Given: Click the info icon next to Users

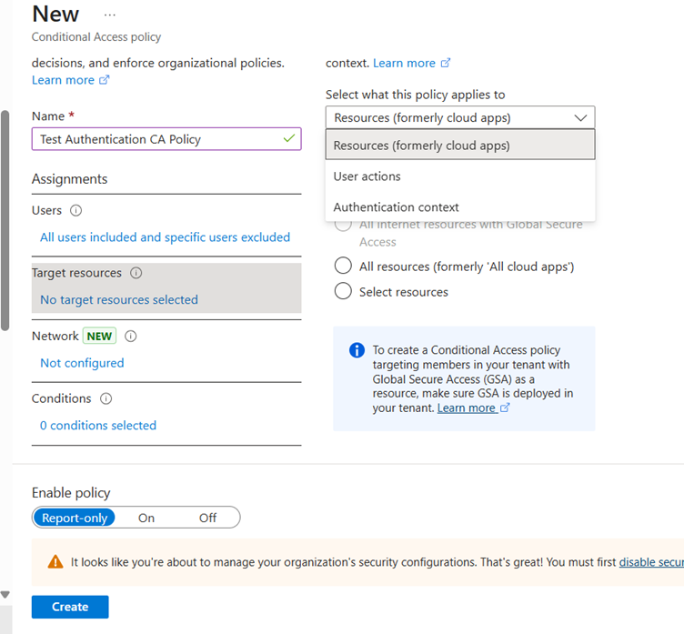Looking at the screenshot, I should 75,210.
